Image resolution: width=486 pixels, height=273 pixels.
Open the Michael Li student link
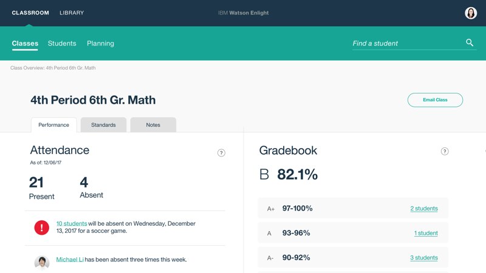(70, 260)
